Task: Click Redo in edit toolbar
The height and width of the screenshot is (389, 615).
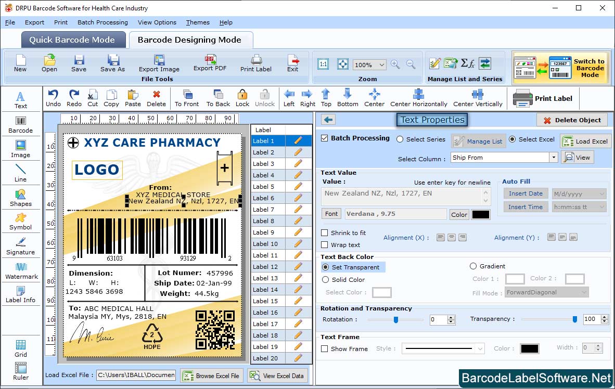Action: [x=74, y=98]
